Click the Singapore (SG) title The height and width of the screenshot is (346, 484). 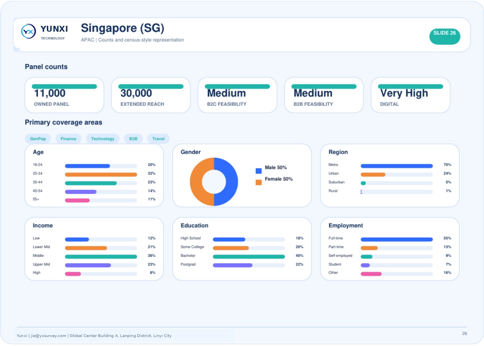(x=123, y=28)
